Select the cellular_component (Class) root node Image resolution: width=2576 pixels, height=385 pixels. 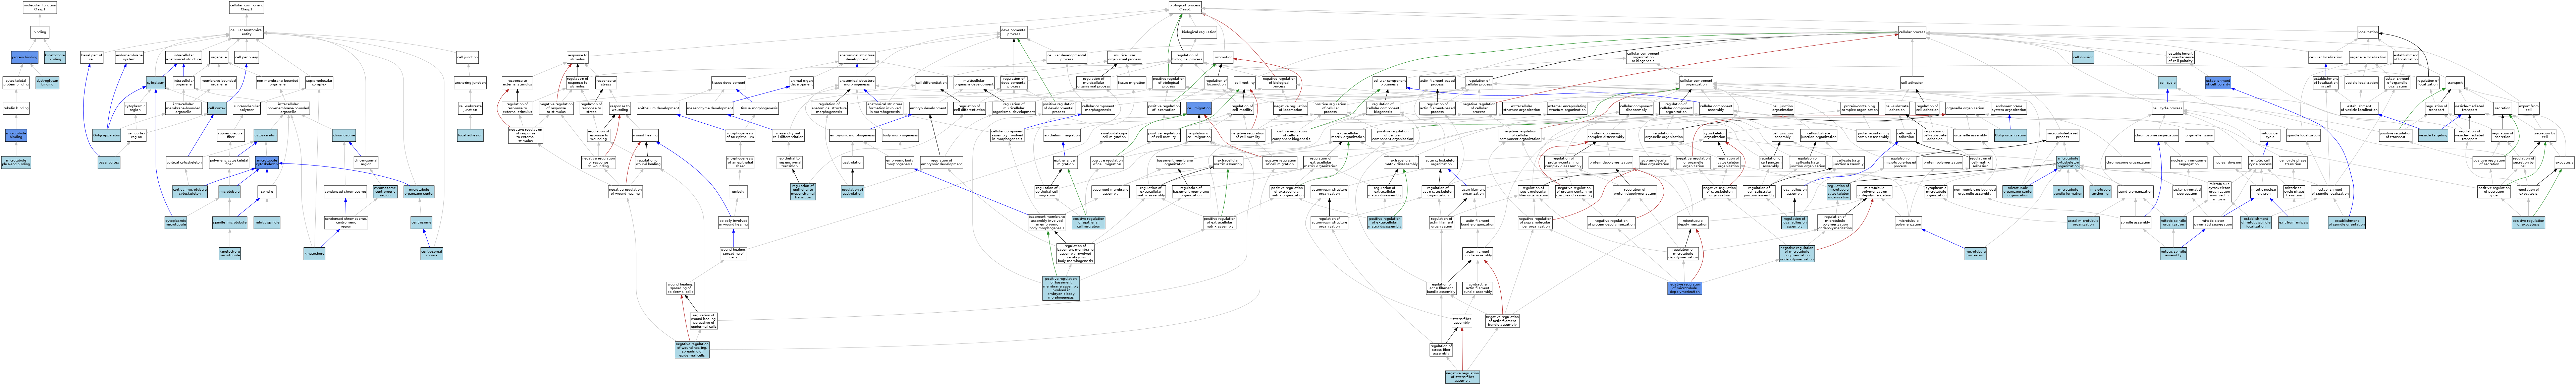click(246, 7)
